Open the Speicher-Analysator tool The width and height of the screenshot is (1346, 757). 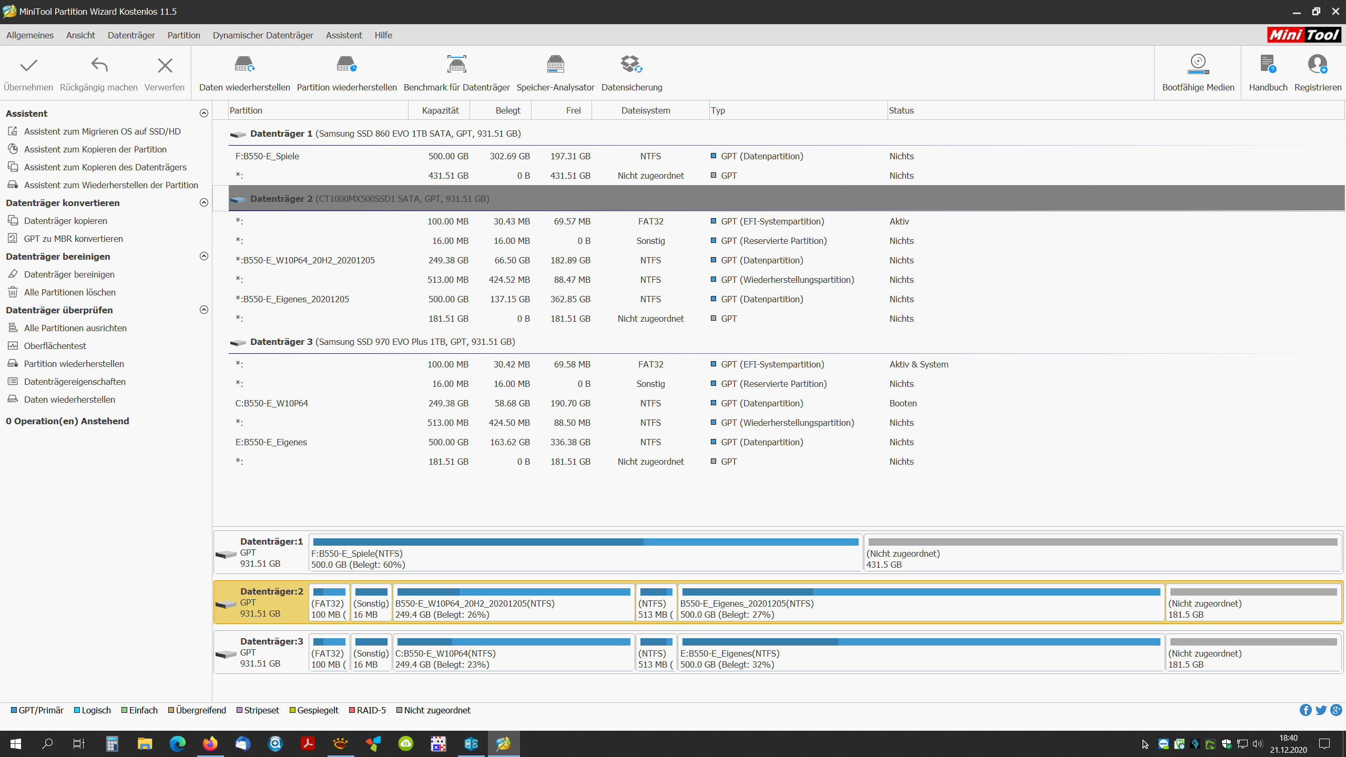point(555,65)
